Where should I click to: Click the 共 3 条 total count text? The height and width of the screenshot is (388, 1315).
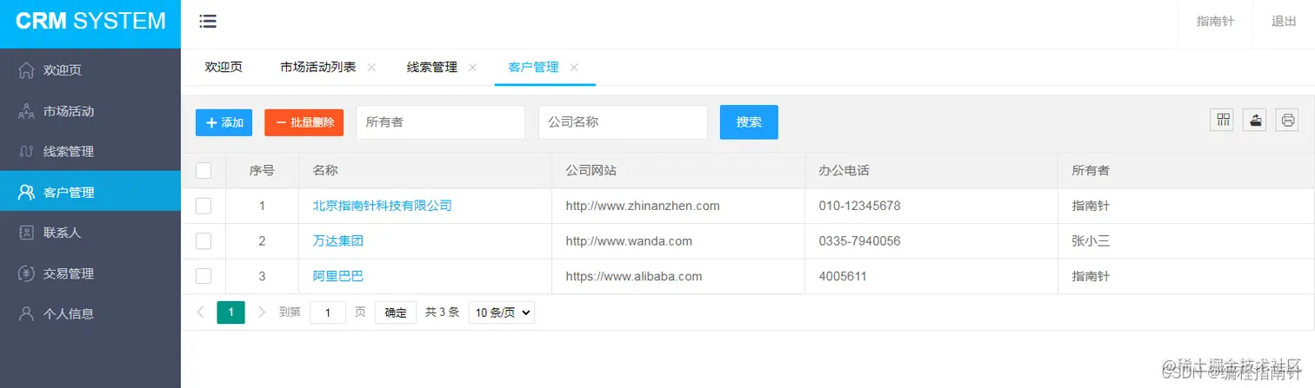click(x=442, y=312)
